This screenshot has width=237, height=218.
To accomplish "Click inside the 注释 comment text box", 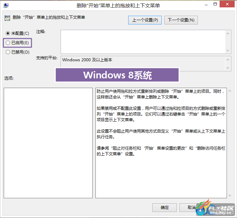I will [x=143, y=42].
